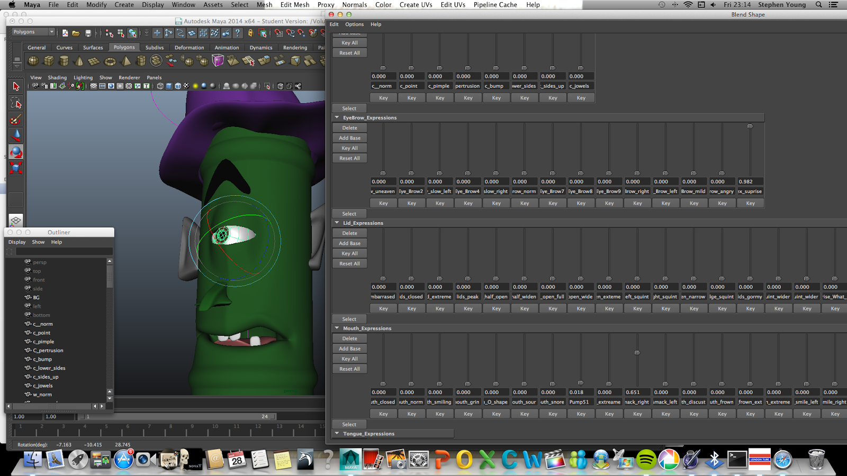The height and width of the screenshot is (476, 847).
Task: Toggle textured display in the viewport toolbar
Action: pos(186,86)
